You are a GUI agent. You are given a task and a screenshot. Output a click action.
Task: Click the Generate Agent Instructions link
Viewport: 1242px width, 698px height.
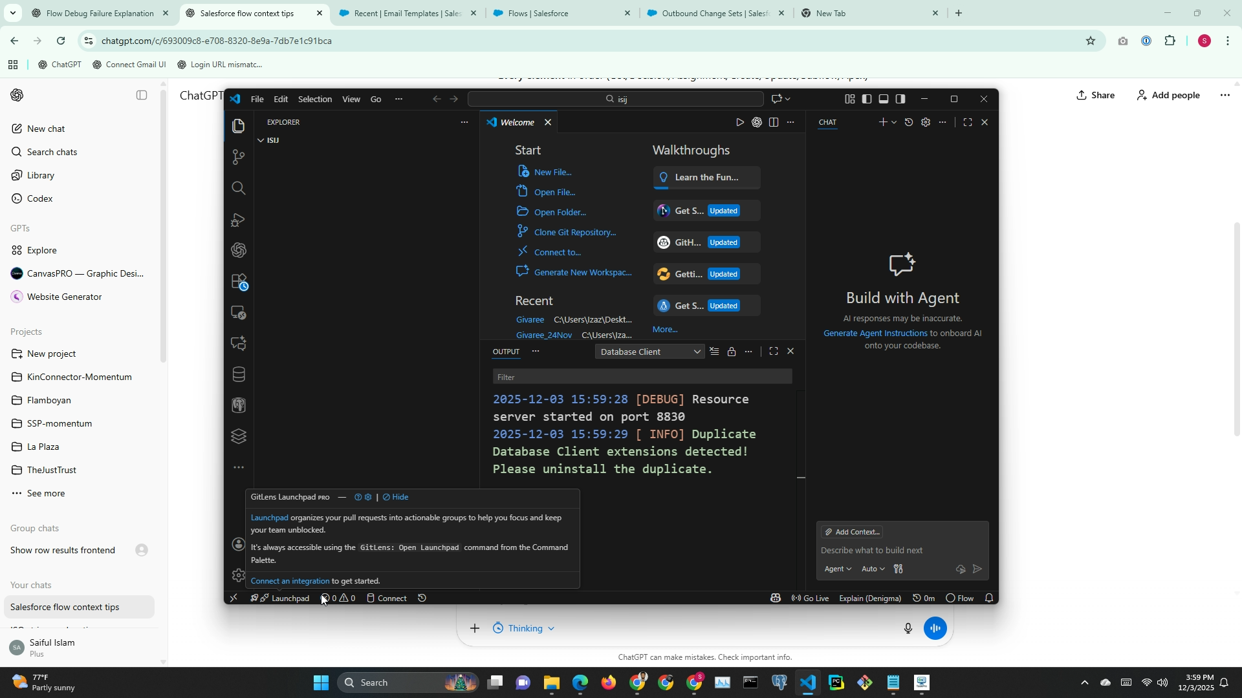coord(875,333)
